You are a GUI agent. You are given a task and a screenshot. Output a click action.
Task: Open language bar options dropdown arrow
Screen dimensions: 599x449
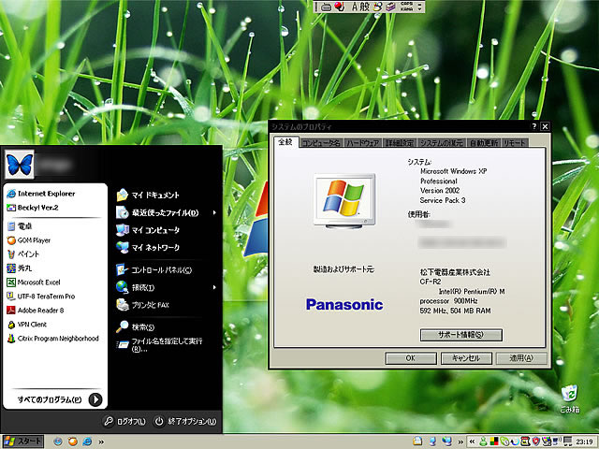tap(420, 9)
